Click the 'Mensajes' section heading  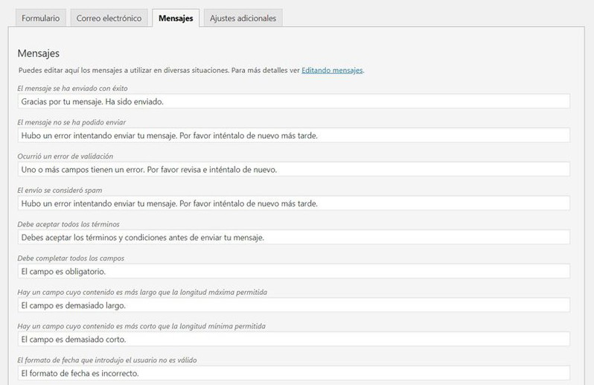tap(38, 53)
